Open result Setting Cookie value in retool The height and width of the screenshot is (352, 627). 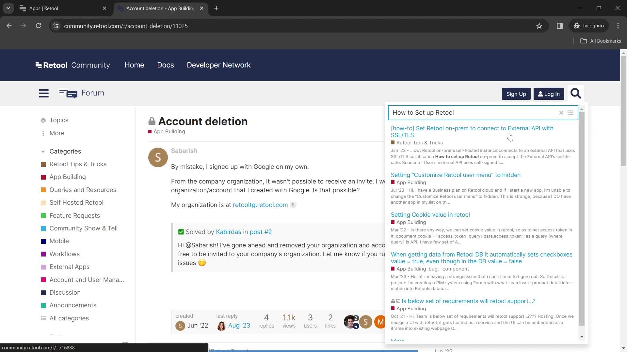[x=430, y=215]
